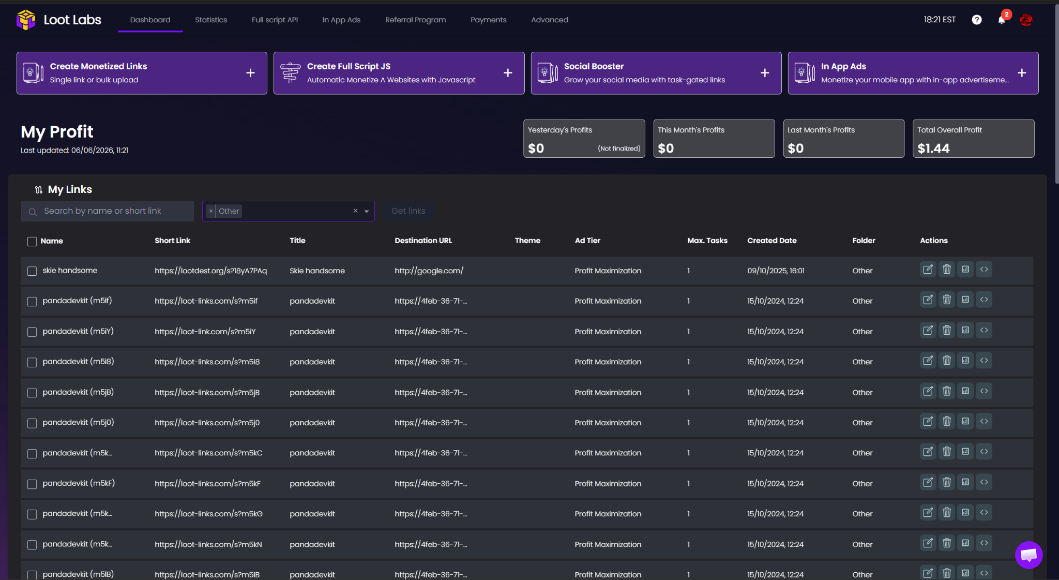
Task: Click the Total Overall Profit card
Action: (x=973, y=139)
